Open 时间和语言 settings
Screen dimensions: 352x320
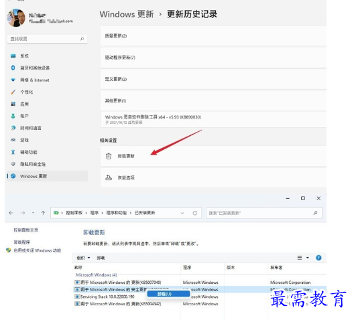pyautogui.click(x=31, y=128)
